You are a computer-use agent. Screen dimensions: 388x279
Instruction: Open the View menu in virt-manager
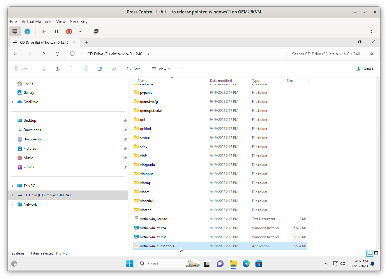[61, 22]
